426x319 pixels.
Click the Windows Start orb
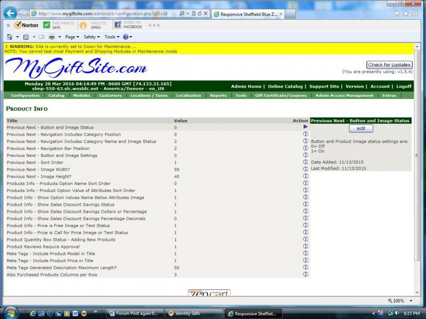tap(11, 313)
